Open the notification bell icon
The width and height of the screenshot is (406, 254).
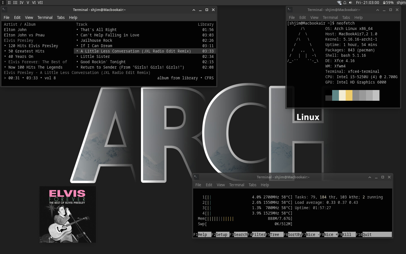pyautogui.click(x=345, y=3)
